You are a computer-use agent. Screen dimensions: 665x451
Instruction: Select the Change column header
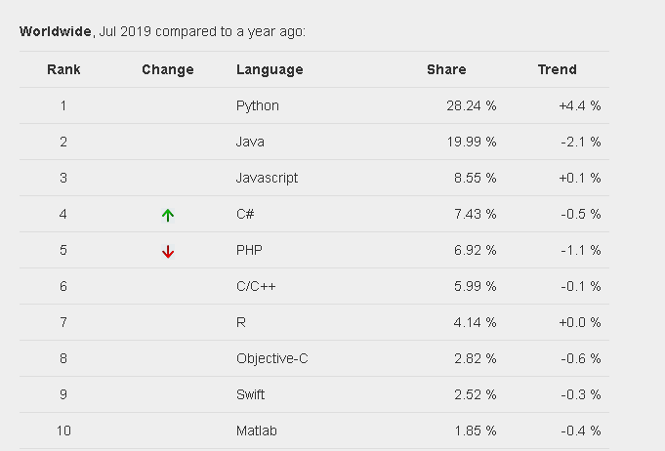(x=168, y=69)
